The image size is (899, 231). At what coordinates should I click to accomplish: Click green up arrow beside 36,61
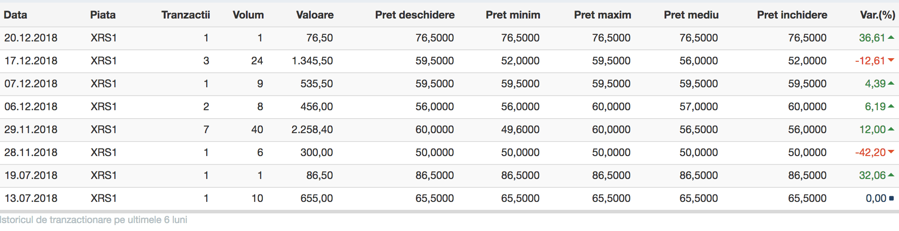click(891, 37)
